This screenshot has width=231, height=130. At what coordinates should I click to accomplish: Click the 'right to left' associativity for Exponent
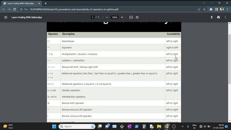[172, 48]
